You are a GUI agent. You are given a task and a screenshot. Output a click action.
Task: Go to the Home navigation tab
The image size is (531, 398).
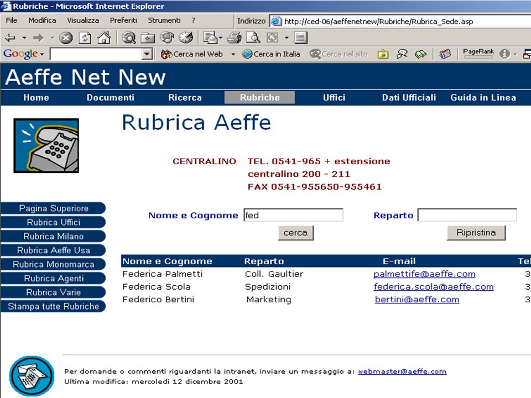tap(37, 97)
